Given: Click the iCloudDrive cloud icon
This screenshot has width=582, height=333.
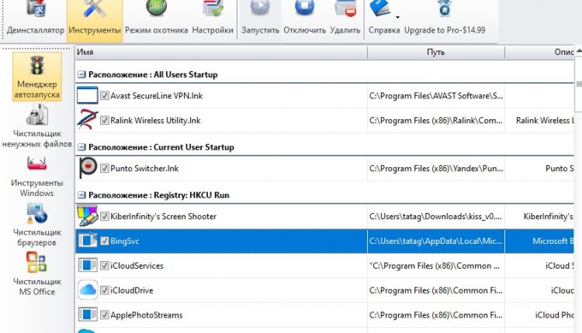Looking at the screenshot, I should coord(88,290).
